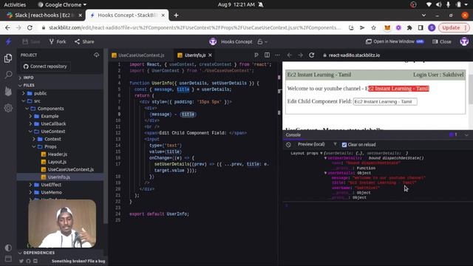473x266 pixels.
Task: Switch to UseCaseUseContext.js editor tab
Action: tap(138, 55)
